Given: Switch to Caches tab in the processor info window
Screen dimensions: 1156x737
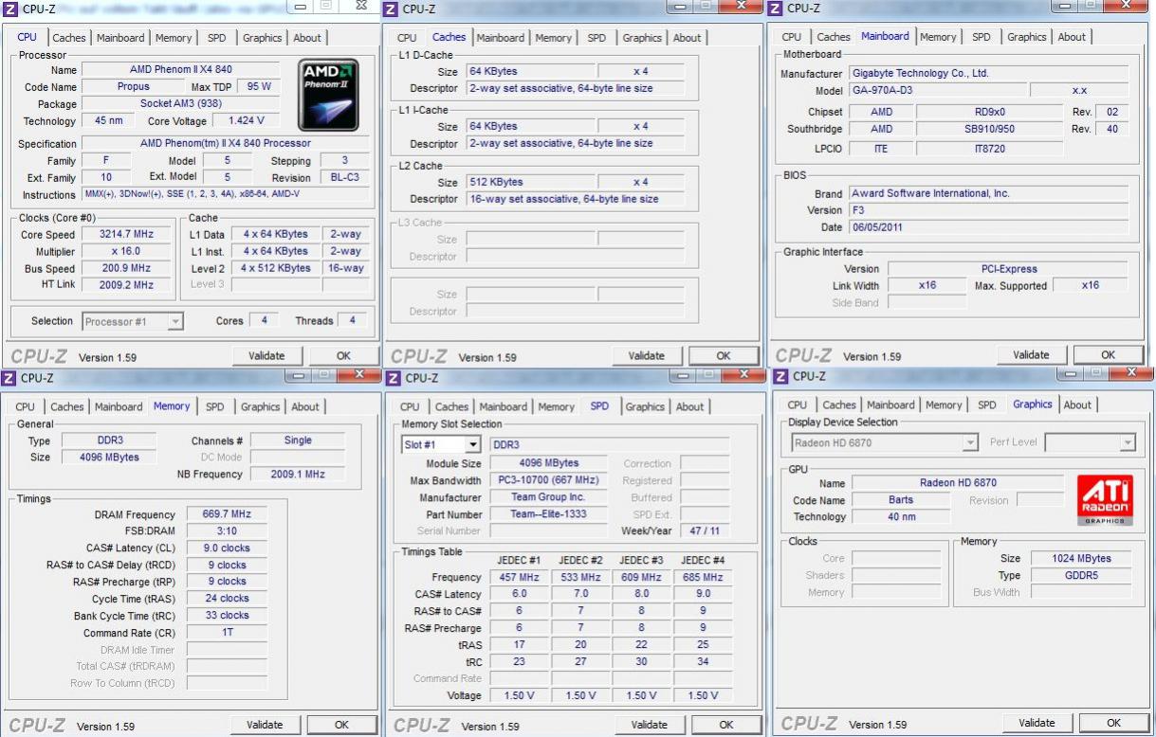Looking at the screenshot, I should coord(68,38).
